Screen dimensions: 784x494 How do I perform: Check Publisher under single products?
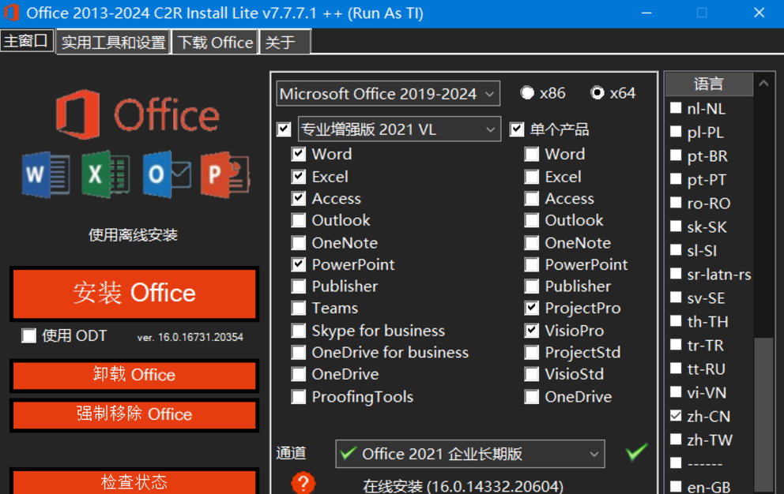click(532, 286)
